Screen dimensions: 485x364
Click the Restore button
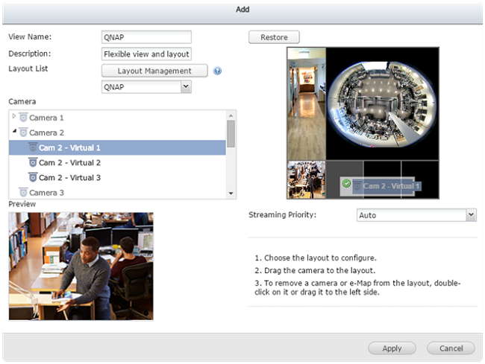(x=274, y=37)
